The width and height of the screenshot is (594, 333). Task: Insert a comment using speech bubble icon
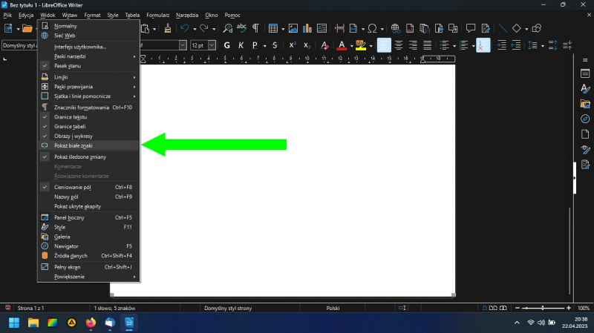(471, 28)
